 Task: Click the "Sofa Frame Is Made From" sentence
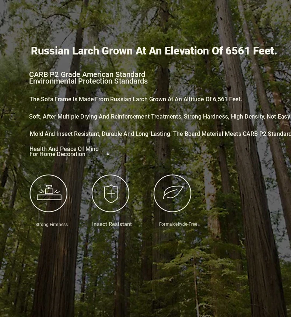(x=136, y=99)
